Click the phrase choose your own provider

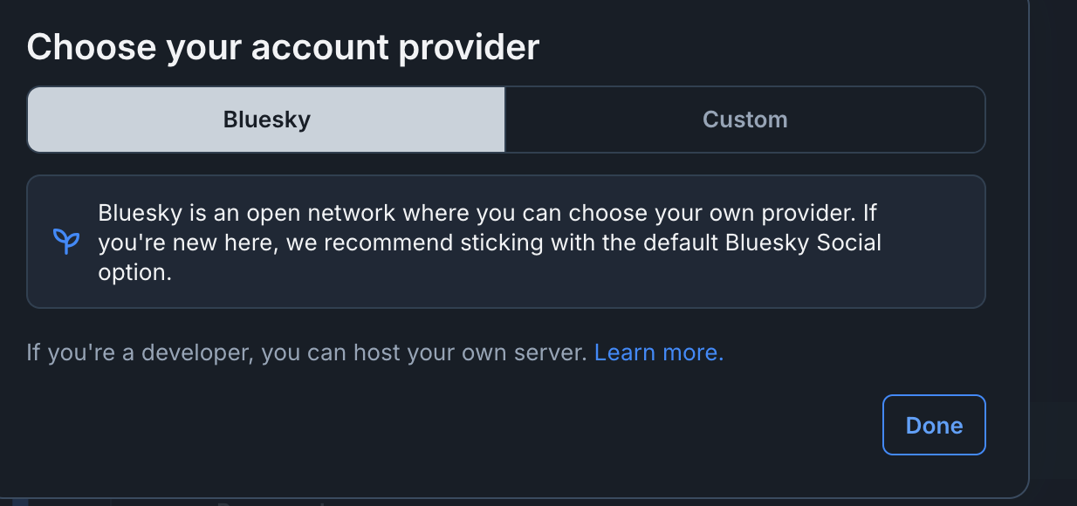(x=702, y=213)
